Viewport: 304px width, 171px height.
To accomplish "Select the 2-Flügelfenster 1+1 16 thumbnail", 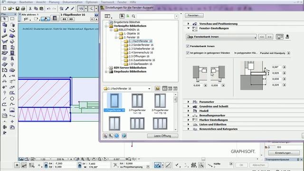I will [137, 104].
